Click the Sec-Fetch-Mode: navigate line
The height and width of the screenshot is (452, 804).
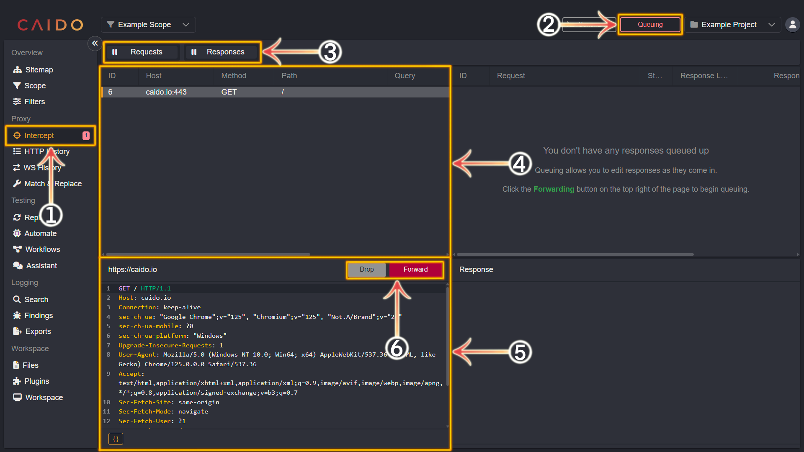(163, 411)
